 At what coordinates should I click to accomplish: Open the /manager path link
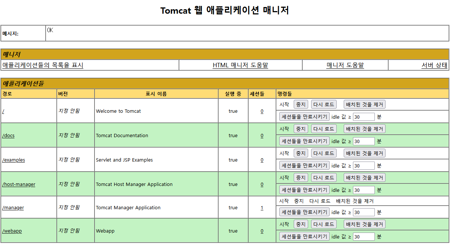(x=13, y=208)
